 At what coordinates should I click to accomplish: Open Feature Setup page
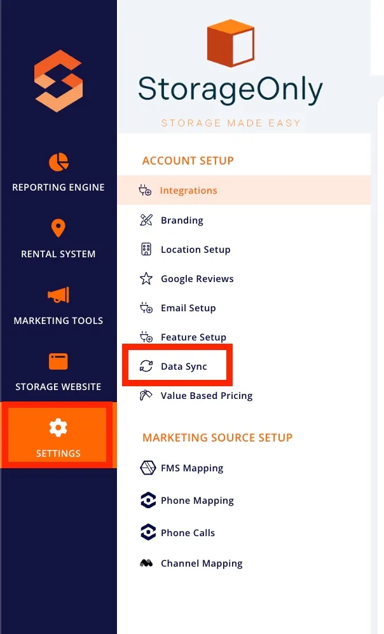tap(193, 337)
